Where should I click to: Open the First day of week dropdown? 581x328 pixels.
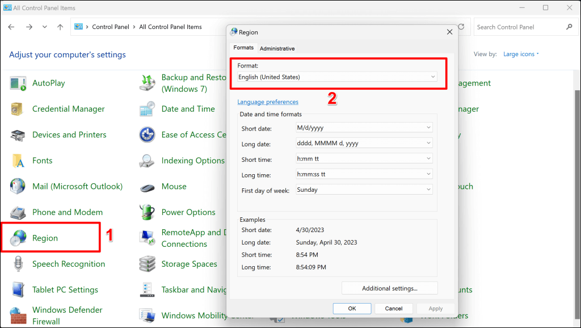[x=364, y=190]
